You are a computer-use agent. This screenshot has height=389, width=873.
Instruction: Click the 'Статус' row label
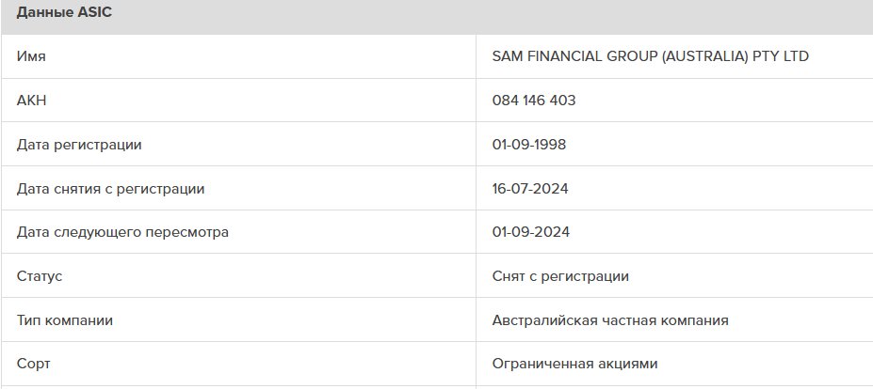[40, 276]
